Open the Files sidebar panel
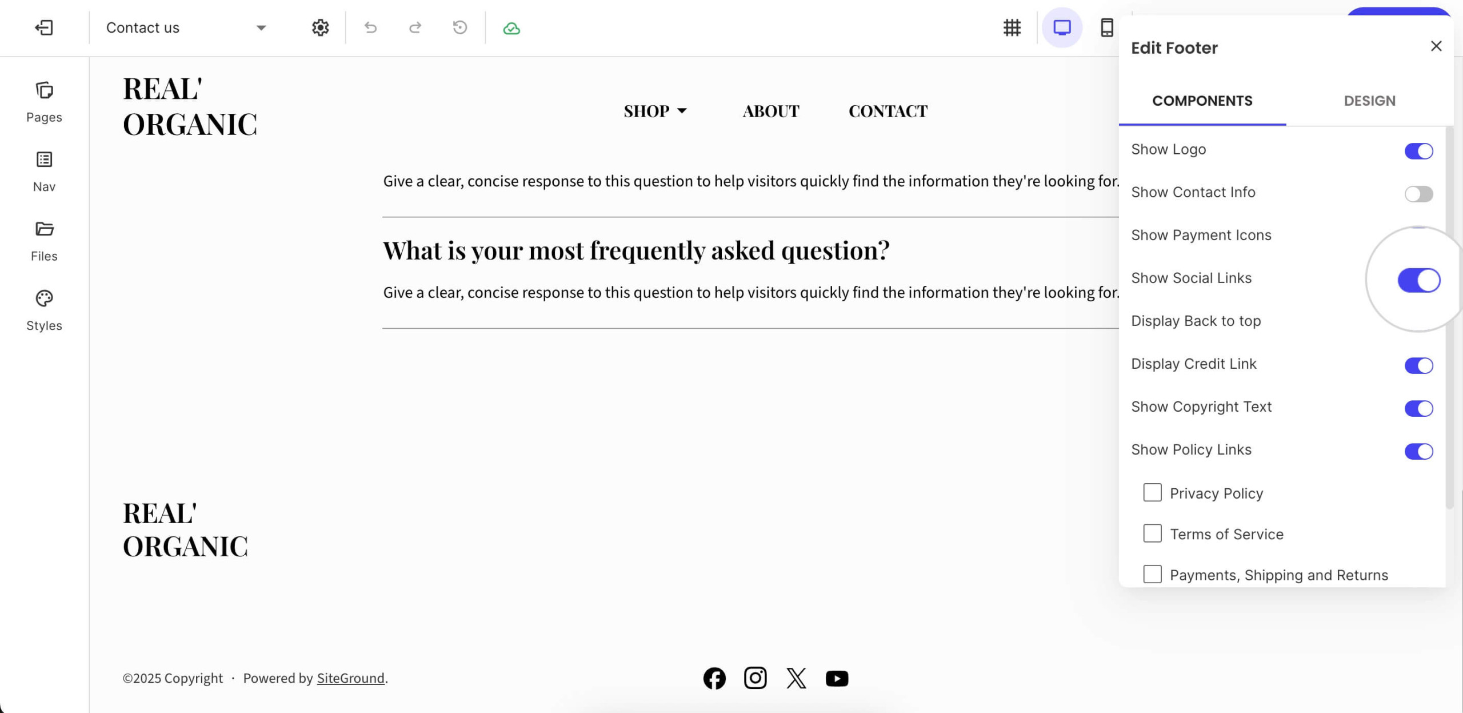Image resolution: width=1463 pixels, height=713 pixels. pyautogui.click(x=44, y=241)
